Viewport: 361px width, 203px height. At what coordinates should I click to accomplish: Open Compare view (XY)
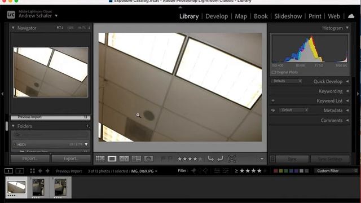tap(124, 158)
